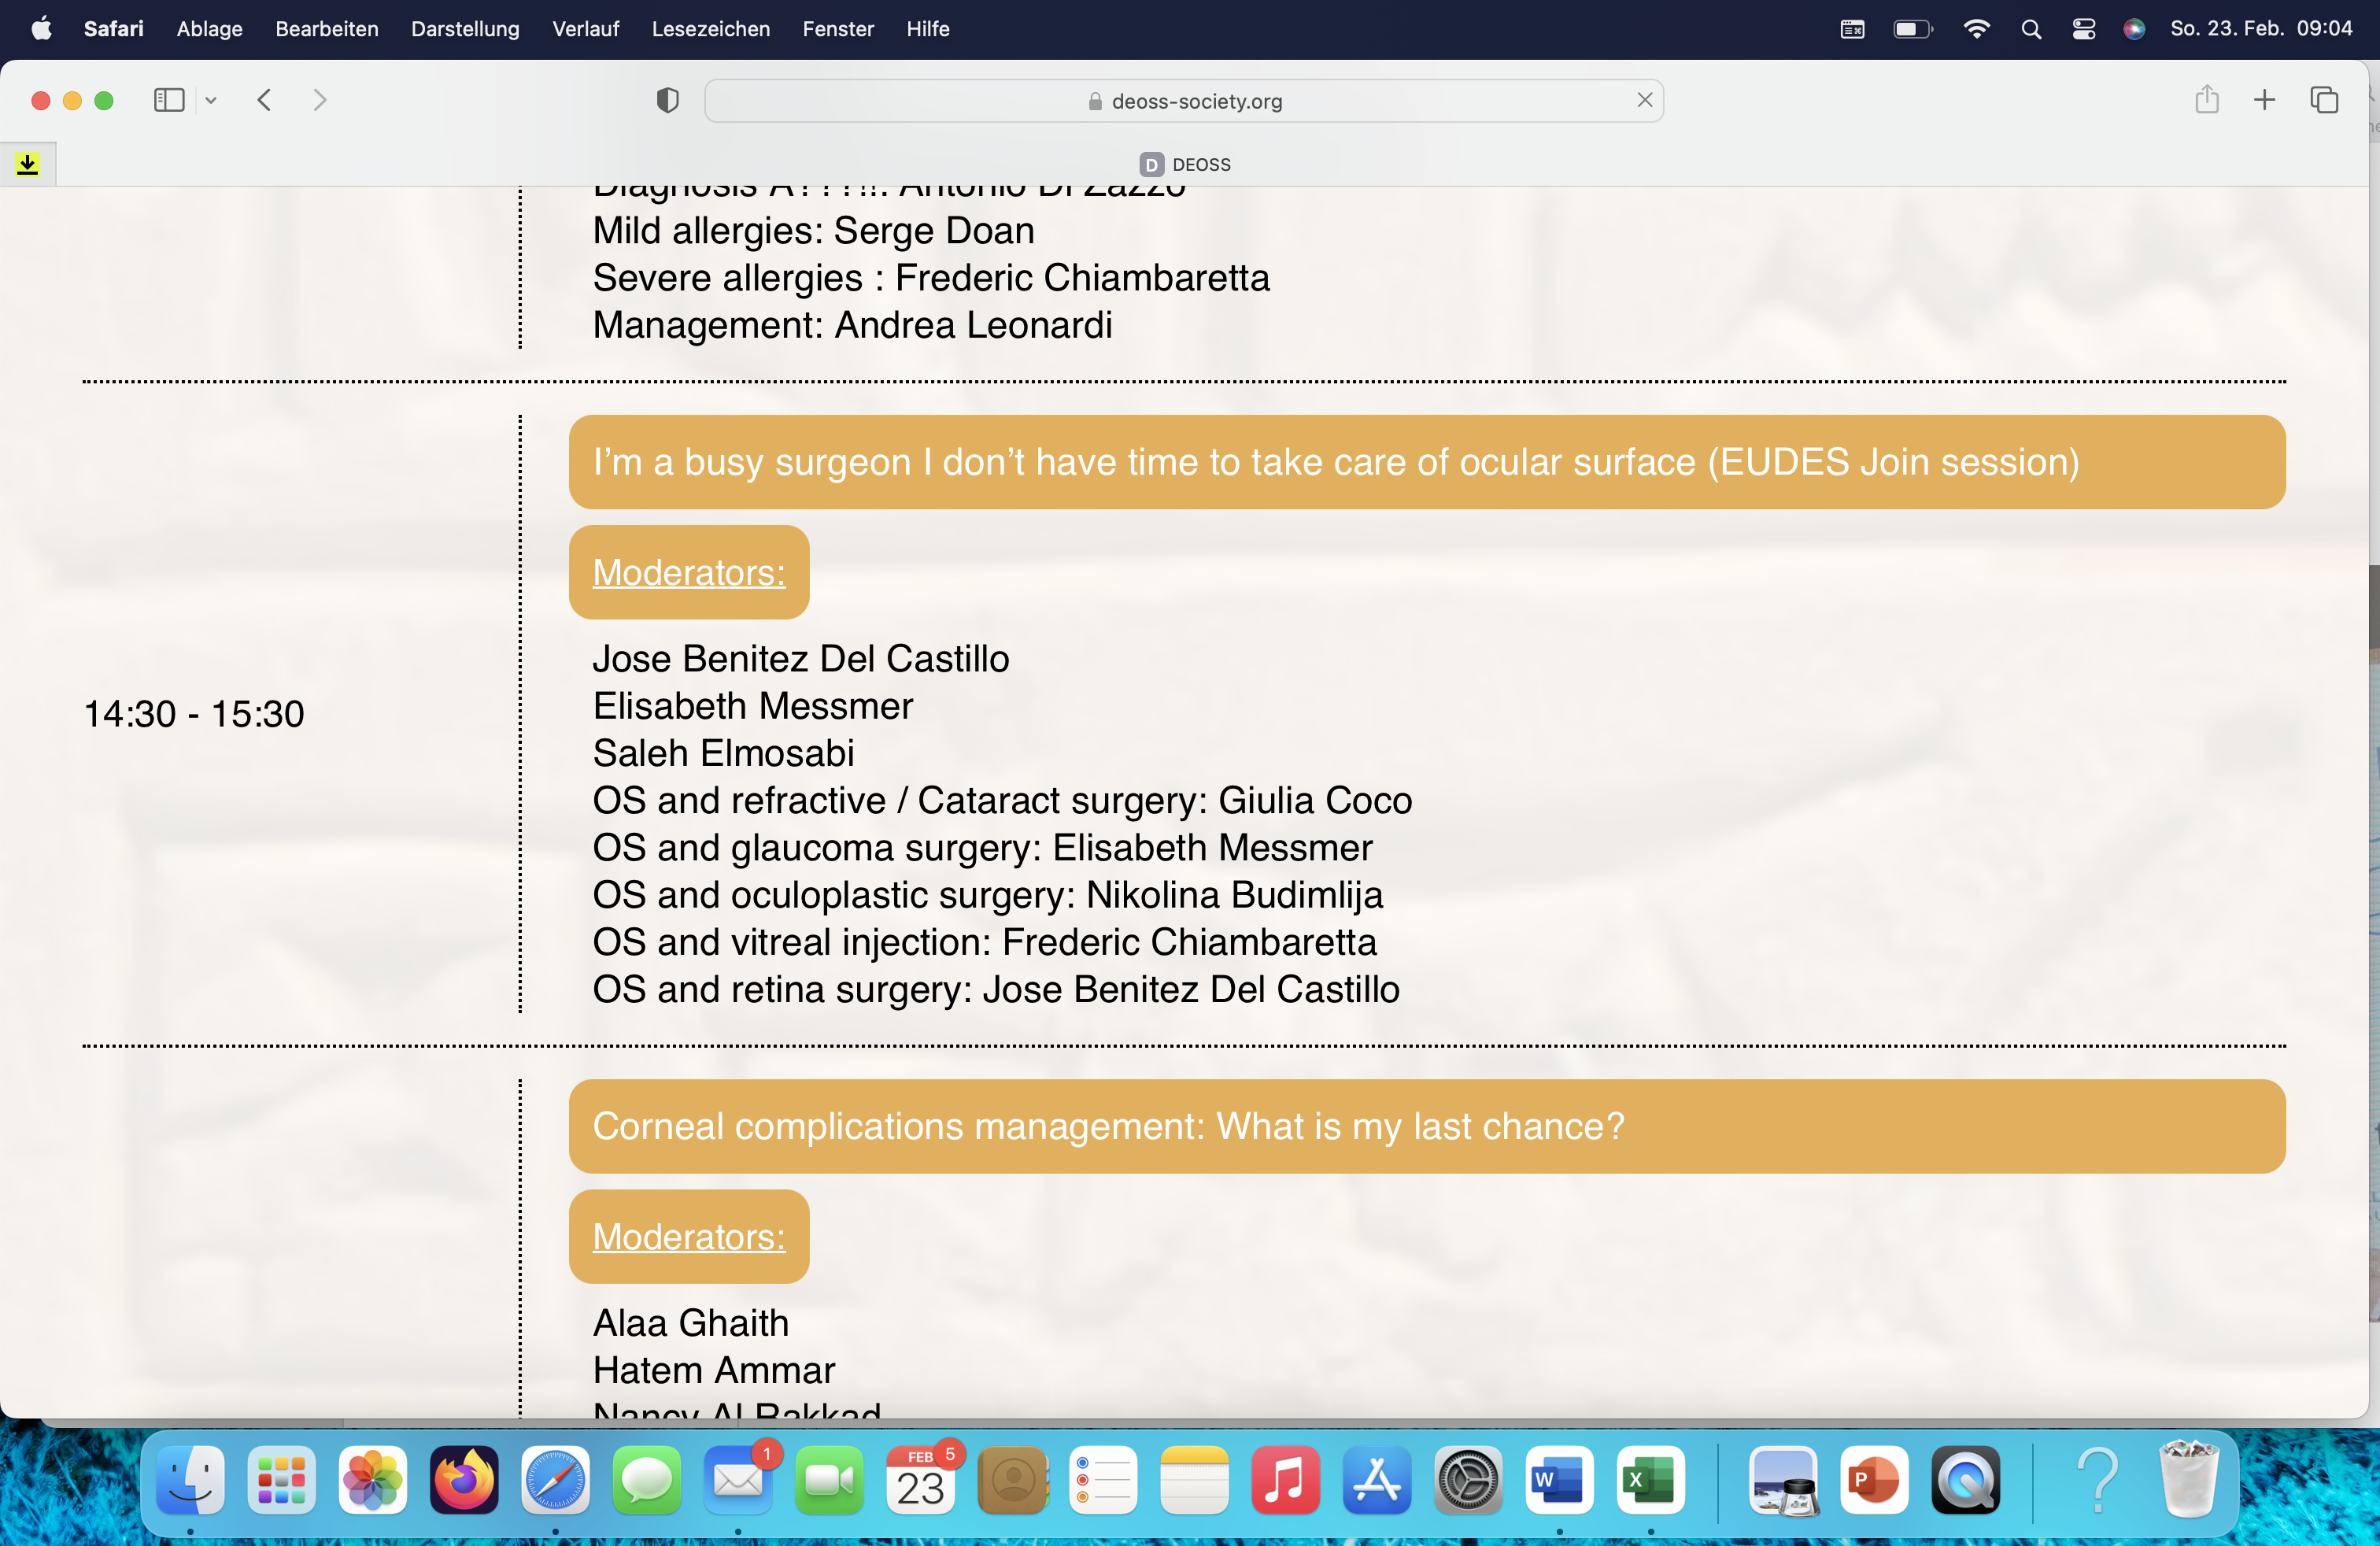Open System Settings from the Dock
Screen dimensions: 2380x1546
coord(1468,1479)
